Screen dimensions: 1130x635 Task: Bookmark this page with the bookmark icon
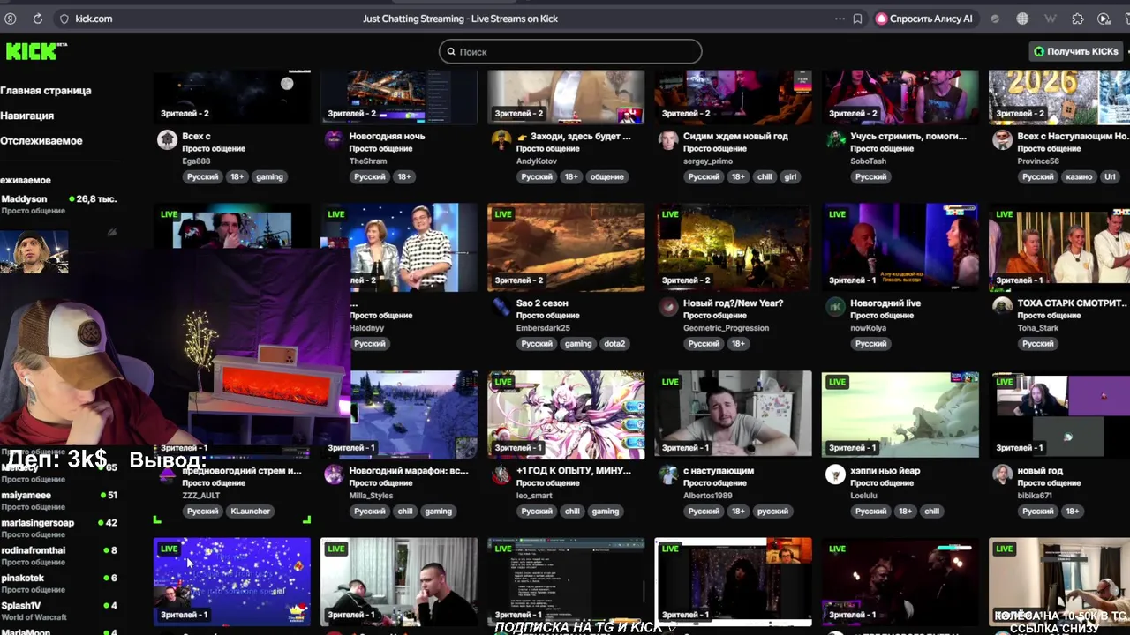pyautogui.click(x=857, y=19)
